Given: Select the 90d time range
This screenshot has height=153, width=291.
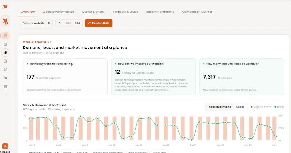Looking at the screenshot, I should pyautogui.click(x=77, y=23).
